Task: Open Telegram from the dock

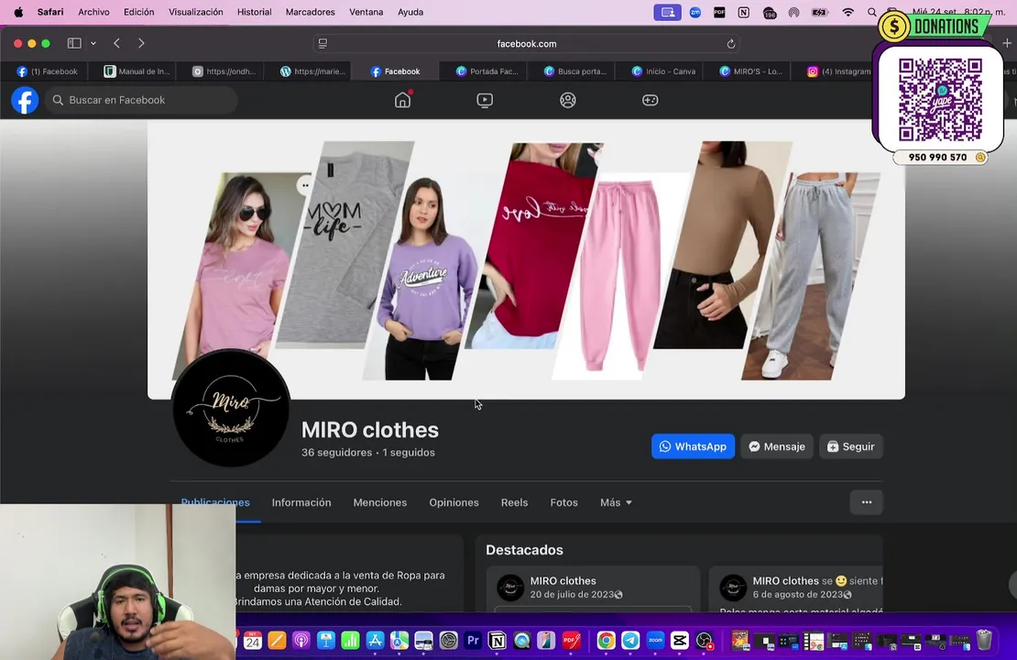Action: [x=630, y=641]
